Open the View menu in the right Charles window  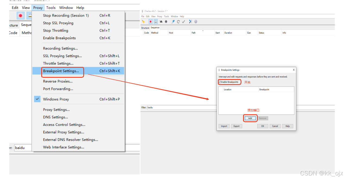(153, 17)
